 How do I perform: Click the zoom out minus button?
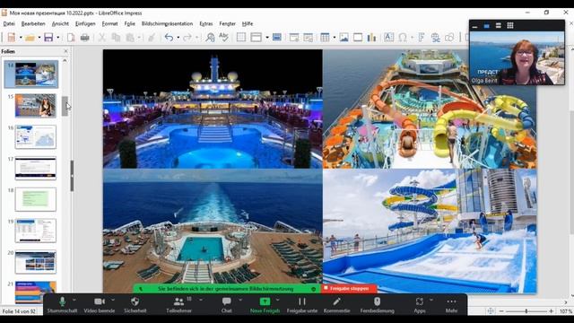point(501,311)
